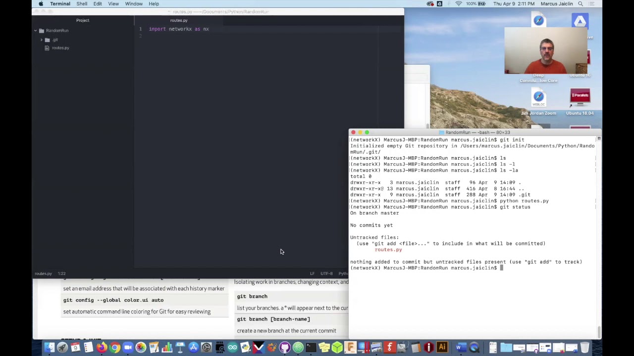
Task: Open Calendar app in the Dock
Action: tap(76, 348)
